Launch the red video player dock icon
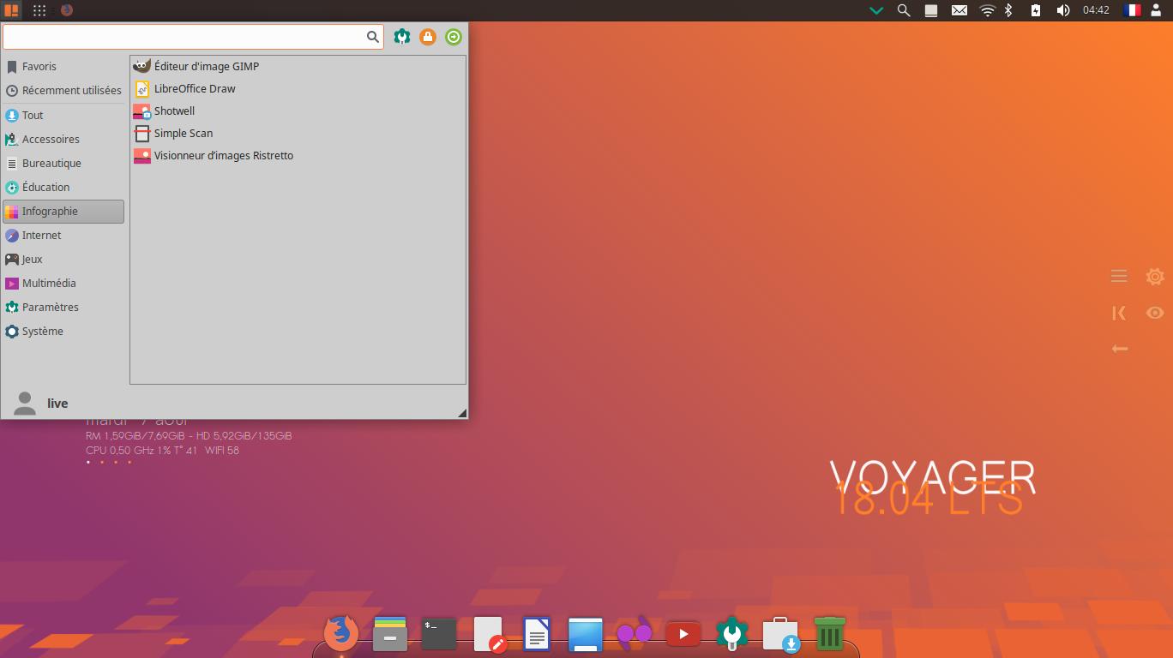Screen dimensions: 1173x658 click(683, 634)
